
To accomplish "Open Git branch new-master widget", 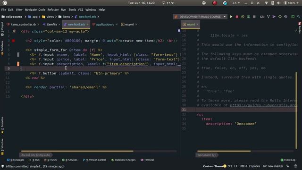I will (273, 166).
